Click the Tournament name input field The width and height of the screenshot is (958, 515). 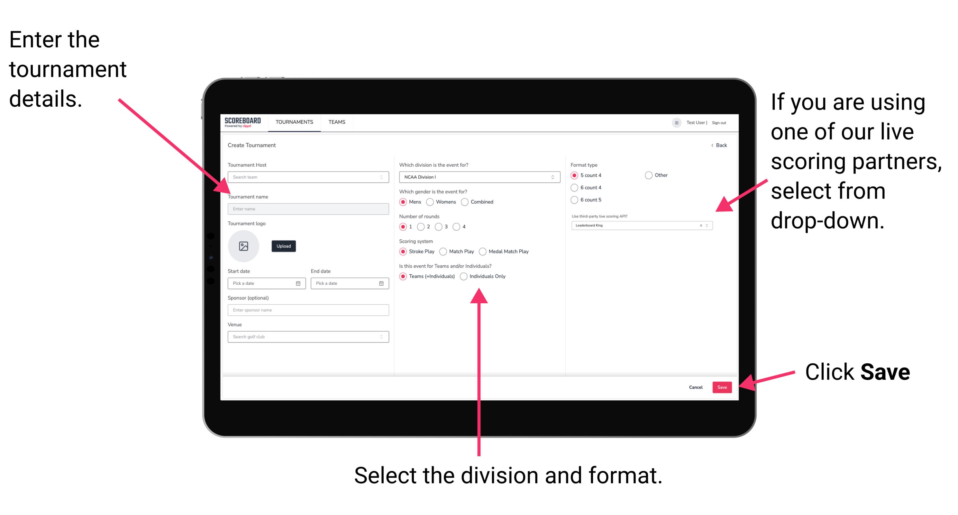pos(307,209)
